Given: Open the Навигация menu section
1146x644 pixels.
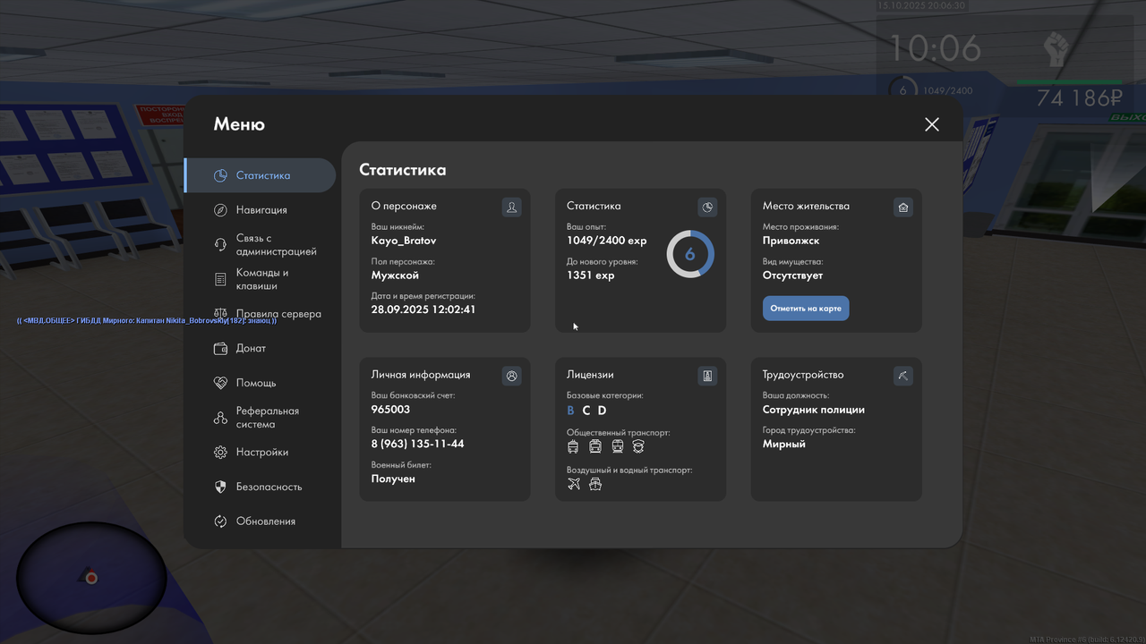Looking at the screenshot, I should [x=261, y=210].
